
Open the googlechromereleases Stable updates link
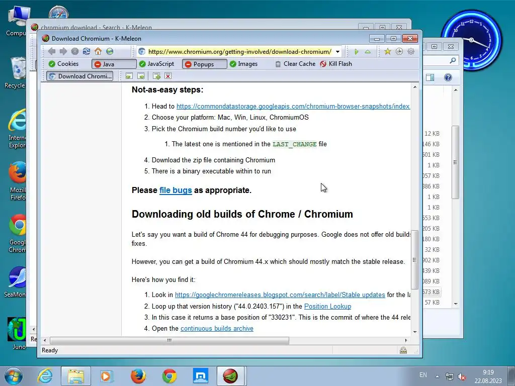(280, 295)
